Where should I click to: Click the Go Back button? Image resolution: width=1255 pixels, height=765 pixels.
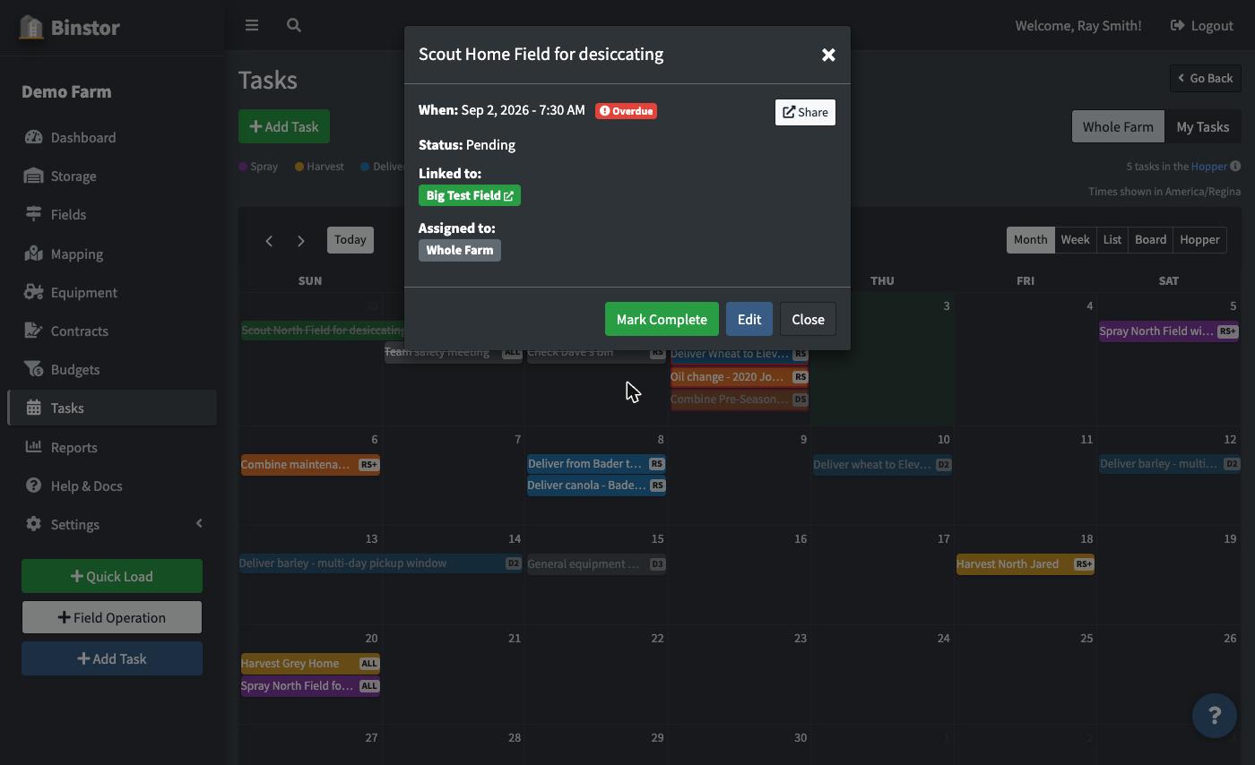click(x=1205, y=78)
